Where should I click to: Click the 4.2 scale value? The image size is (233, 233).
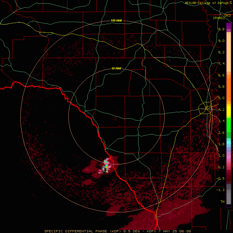[221, 110]
